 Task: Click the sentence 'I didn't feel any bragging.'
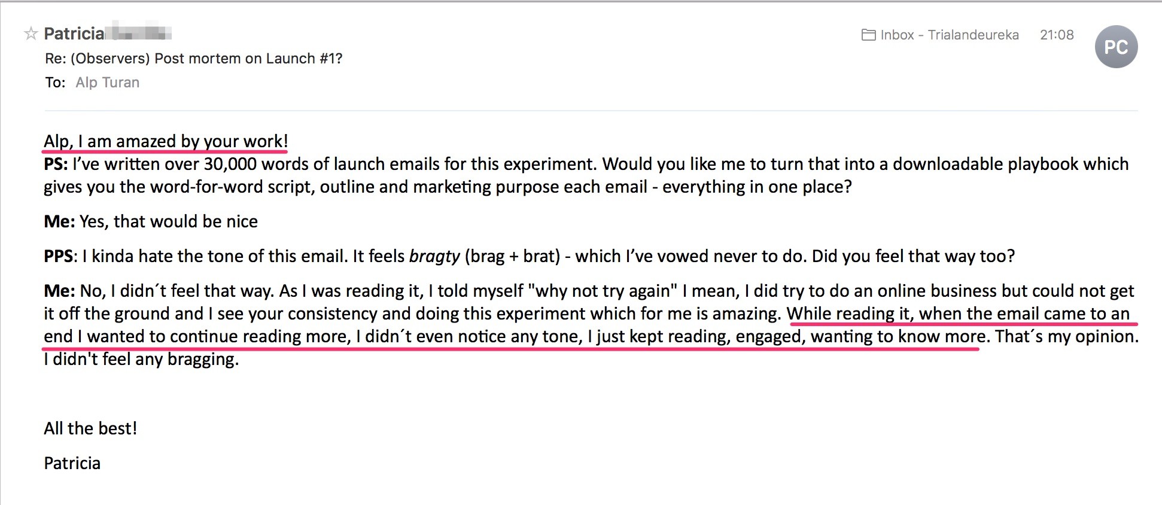coord(141,359)
